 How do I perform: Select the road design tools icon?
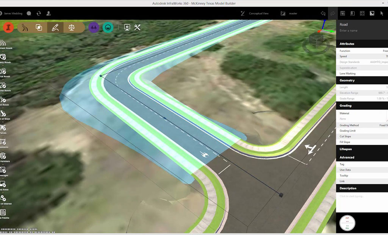pos(25,27)
